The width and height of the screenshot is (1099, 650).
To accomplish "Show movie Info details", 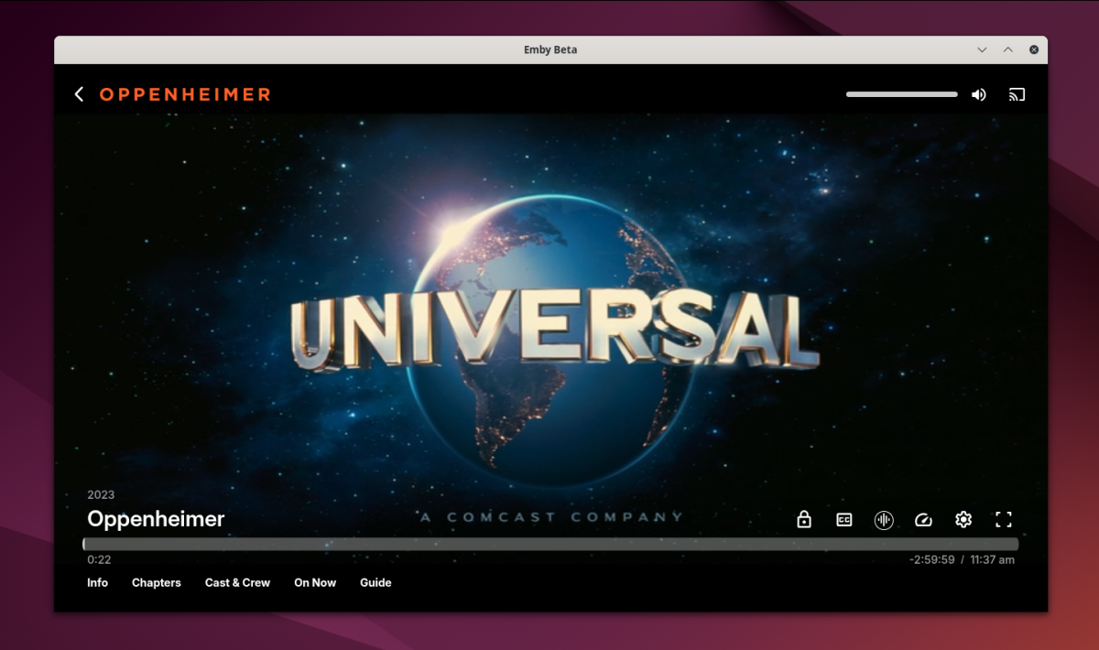I will 97,582.
